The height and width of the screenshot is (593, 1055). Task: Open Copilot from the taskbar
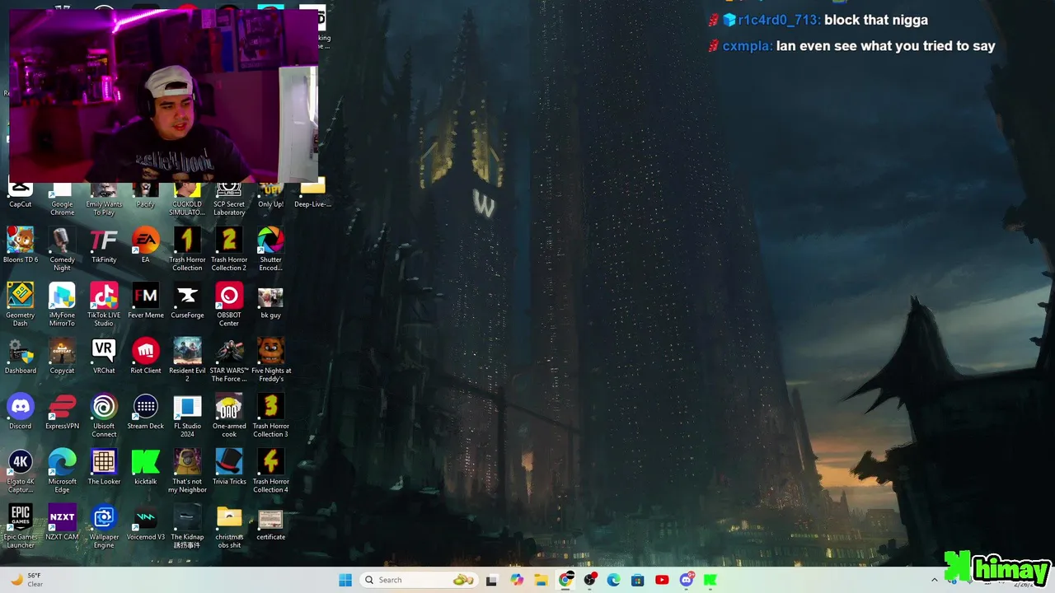(517, 580)
